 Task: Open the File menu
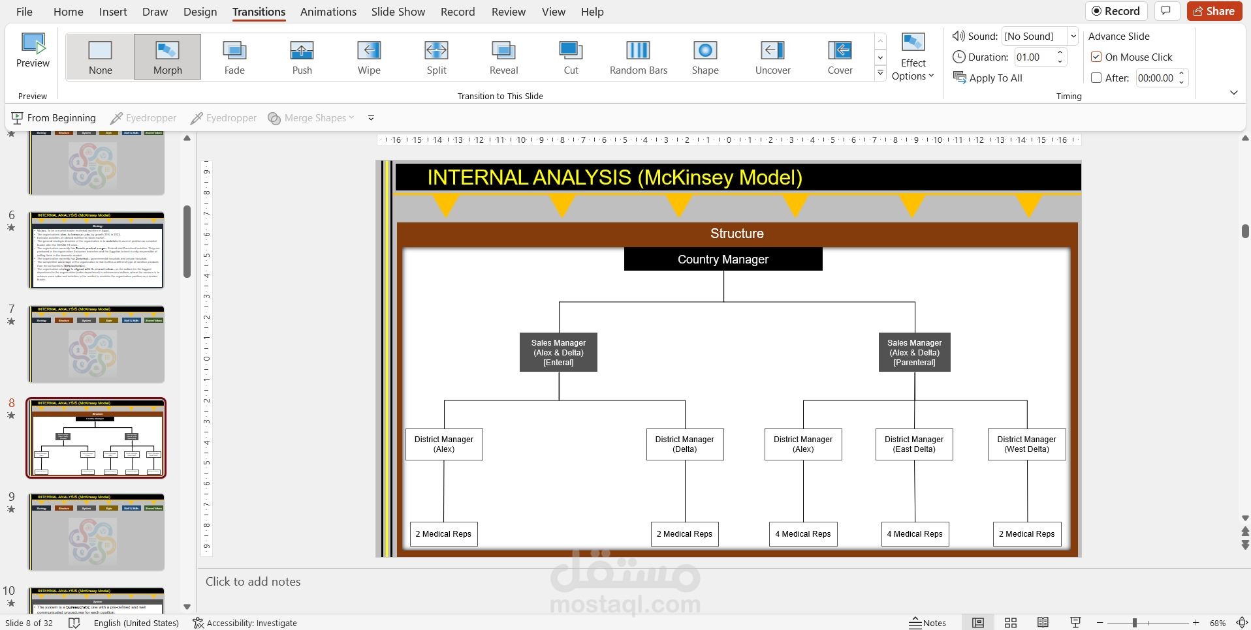tap(24, 12)
